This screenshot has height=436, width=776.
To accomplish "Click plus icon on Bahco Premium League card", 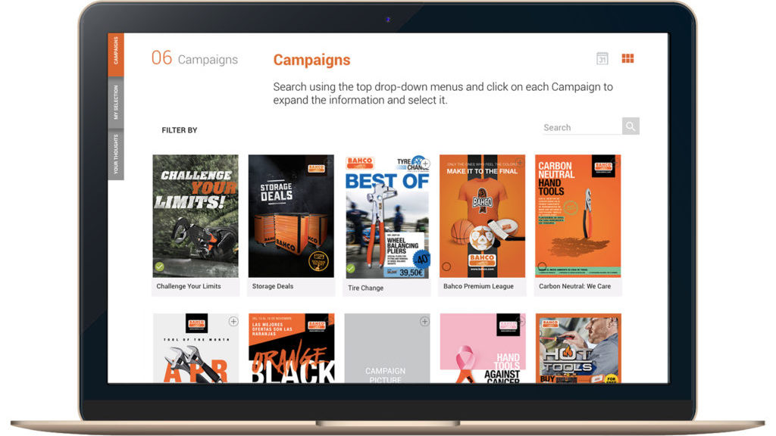I will (x=520, y=163).
